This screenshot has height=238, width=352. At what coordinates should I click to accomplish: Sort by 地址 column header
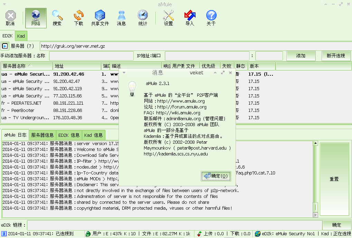tap(77, 66)
